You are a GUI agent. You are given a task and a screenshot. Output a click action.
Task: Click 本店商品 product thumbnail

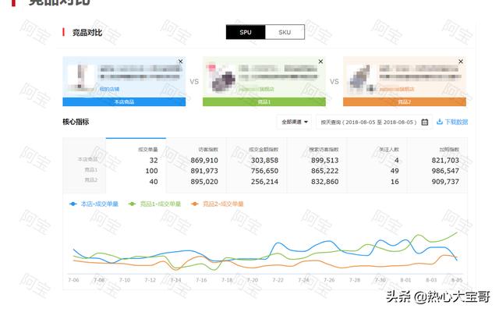pos(80,78)
